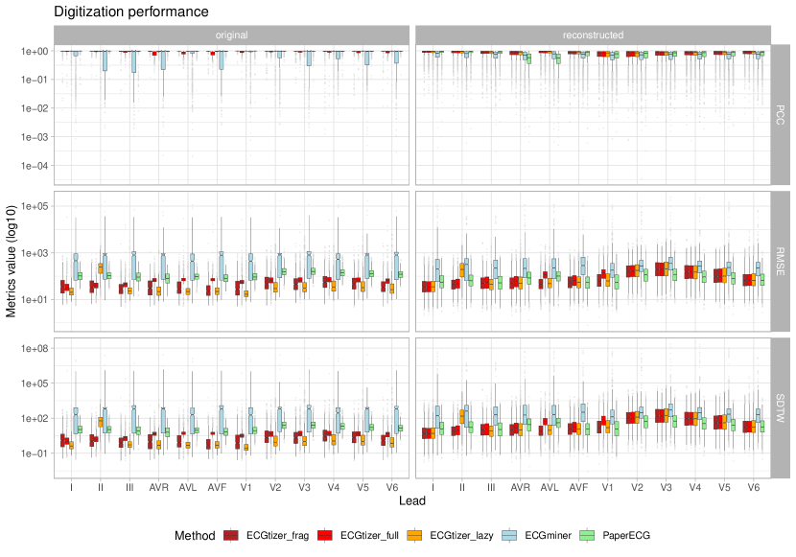
Task: Click the 'AVL' lead label under the reconstructed panel
Action: 550,488
